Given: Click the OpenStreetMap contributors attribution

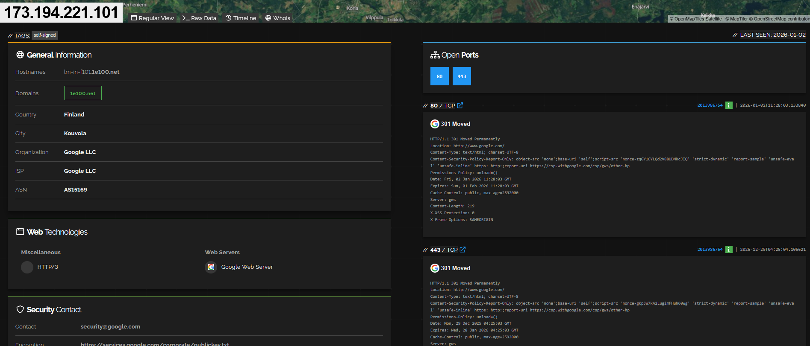Looking at the screenshot, I should pos(781,19).
